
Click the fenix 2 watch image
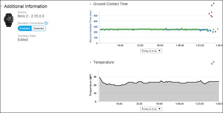click(9, 20)
